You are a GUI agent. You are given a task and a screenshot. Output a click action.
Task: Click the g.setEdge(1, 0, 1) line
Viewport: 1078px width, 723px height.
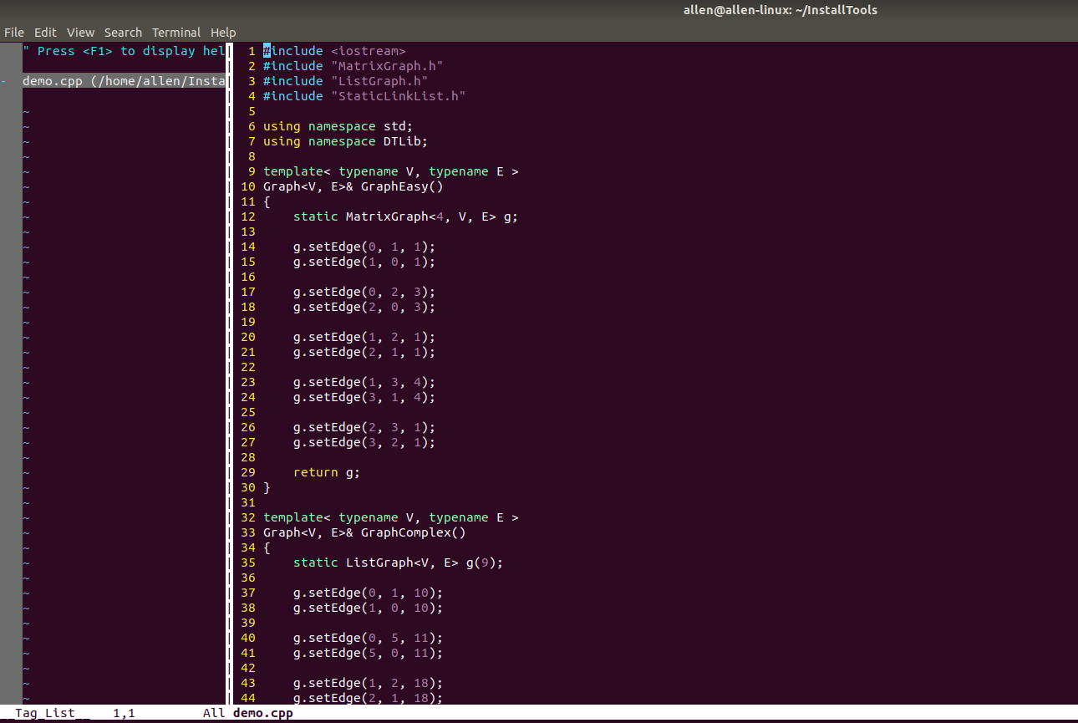[x=364, y=262]
